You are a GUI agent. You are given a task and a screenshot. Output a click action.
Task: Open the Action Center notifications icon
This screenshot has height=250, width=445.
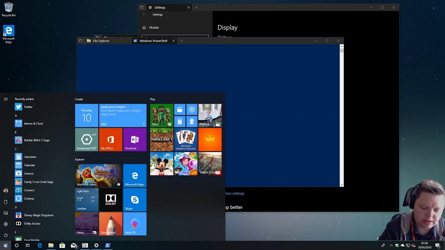tap(438, 245)
